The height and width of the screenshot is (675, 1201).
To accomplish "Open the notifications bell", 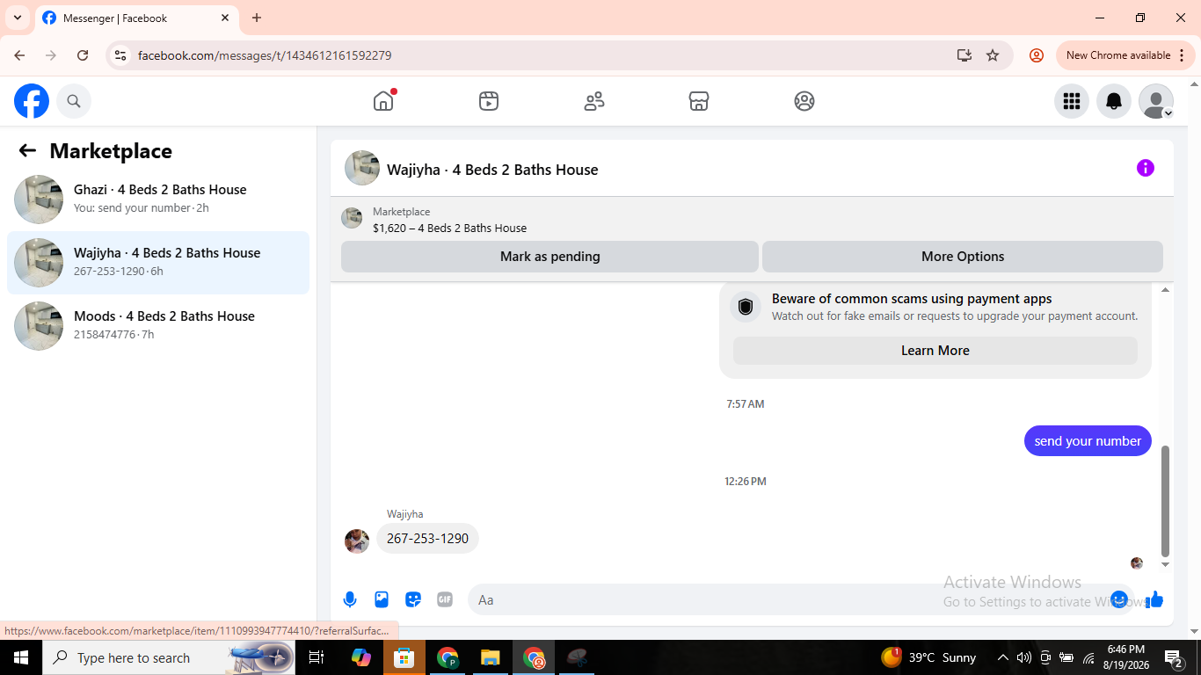I will 1114,101.
